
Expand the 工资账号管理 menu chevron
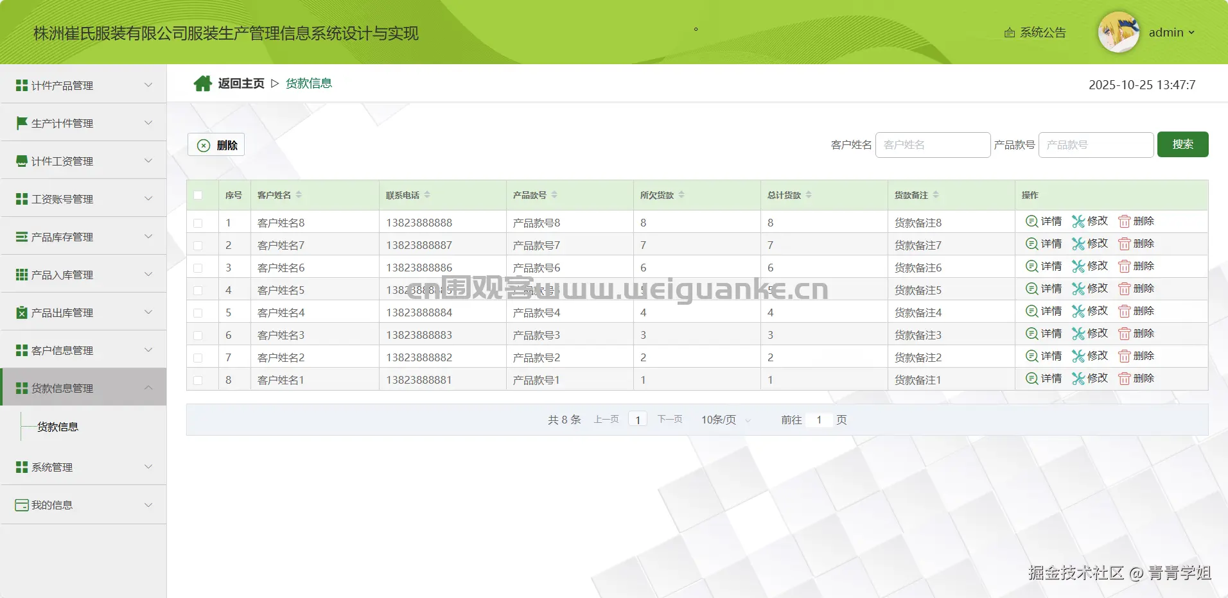(148, 198)
